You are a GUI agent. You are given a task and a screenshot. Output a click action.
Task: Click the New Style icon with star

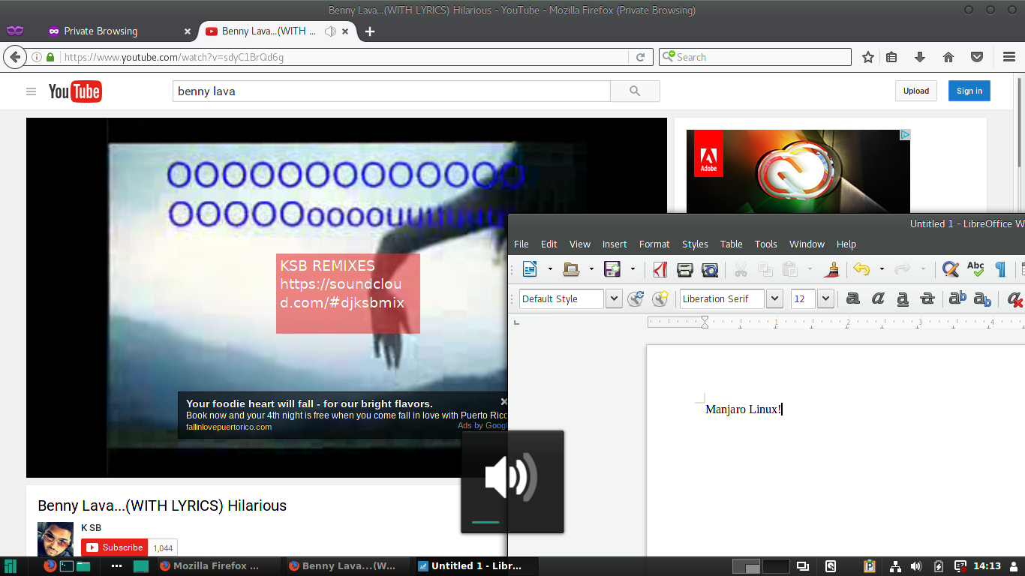660,298
